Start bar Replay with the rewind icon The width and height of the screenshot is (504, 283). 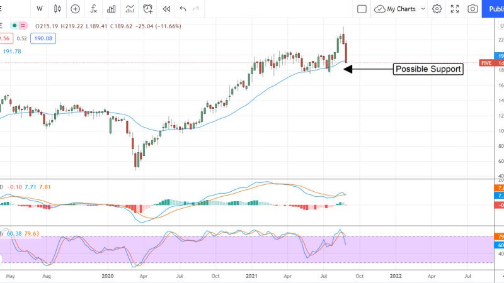[166, 9]
